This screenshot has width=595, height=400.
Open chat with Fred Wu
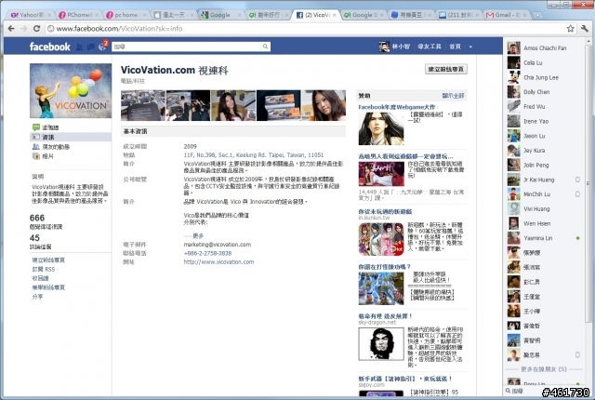coord(544,107)
